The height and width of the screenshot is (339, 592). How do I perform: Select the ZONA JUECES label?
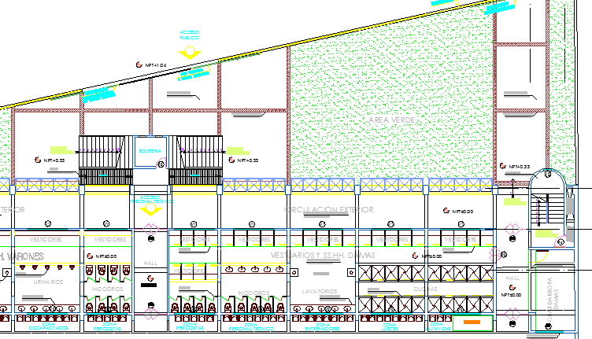(388, 326)
